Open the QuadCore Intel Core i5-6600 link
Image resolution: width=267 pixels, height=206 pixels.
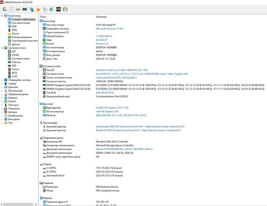[x=122, y=70]
